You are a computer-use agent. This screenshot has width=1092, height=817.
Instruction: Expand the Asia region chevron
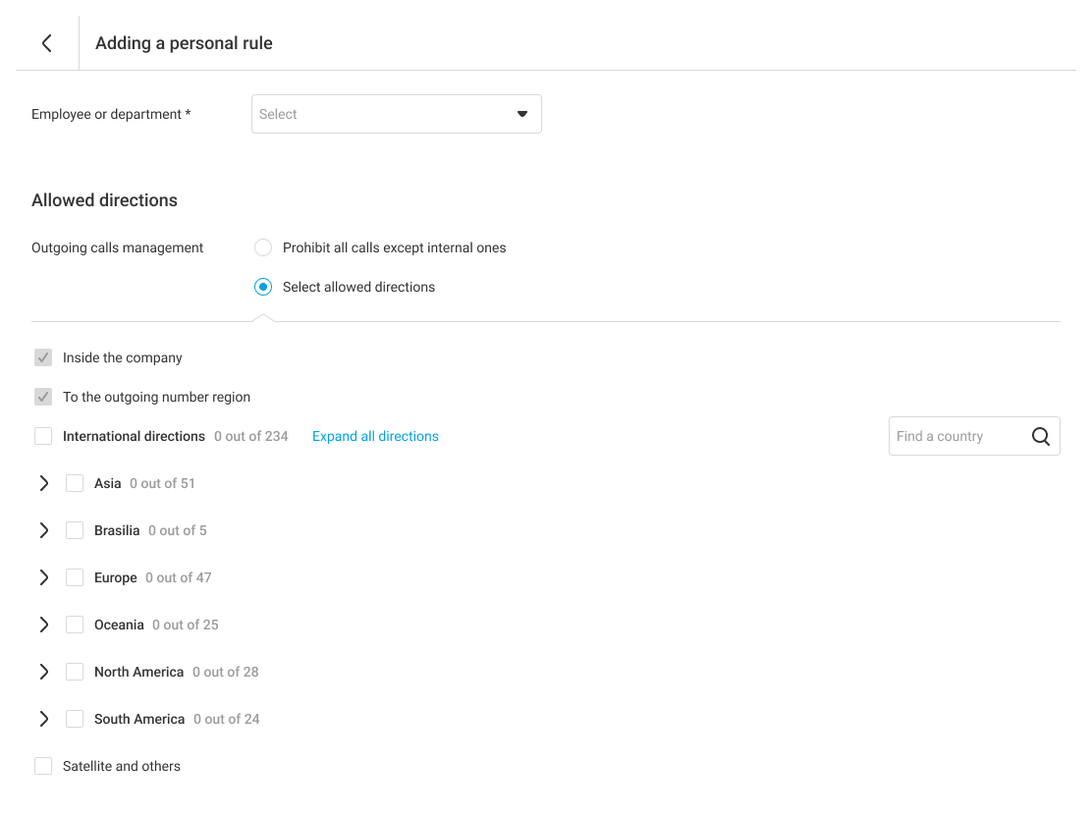tap(43, 483)
